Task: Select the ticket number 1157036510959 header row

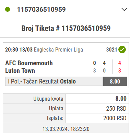Action: click(65, 9)
